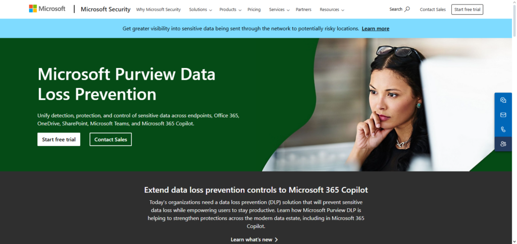Click the vertical scrollbar thumb
This screenshot has height=244, width=517.
point(514,20)
